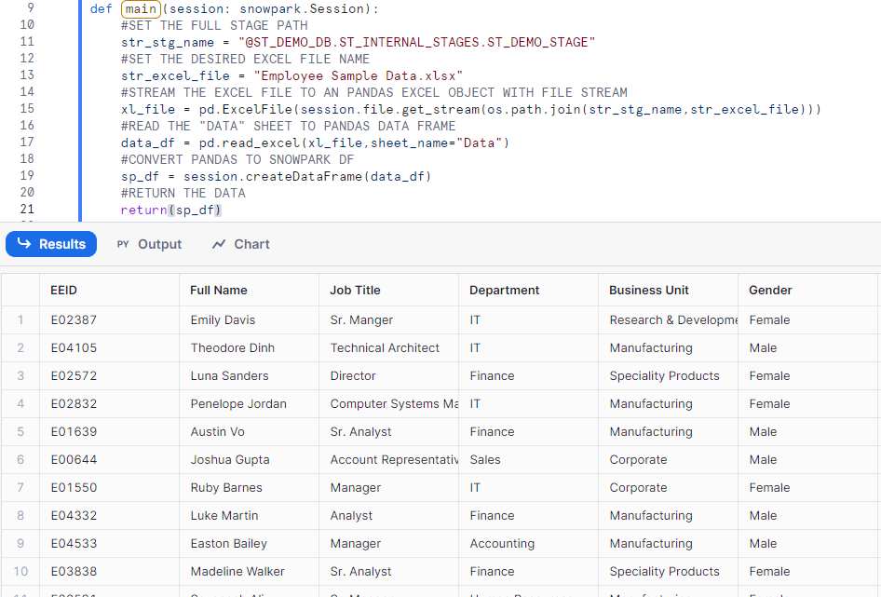Screen dimensions: 881x597
Task: Select the Emily Davis name cell
Action: pos(223,319)
